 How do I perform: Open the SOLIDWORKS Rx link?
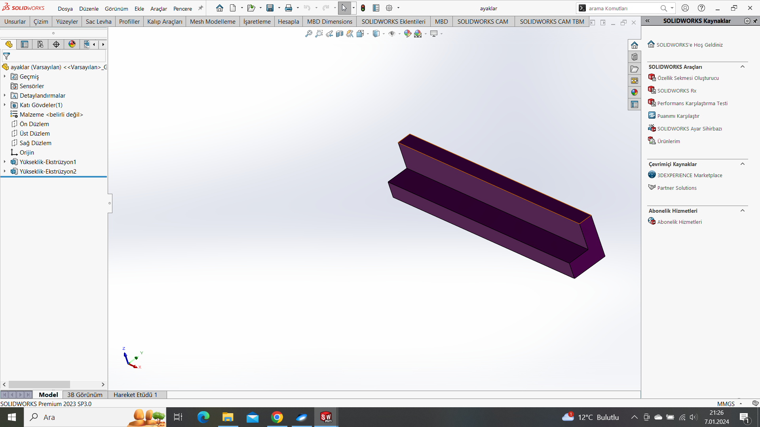click(x=676, y=91)
